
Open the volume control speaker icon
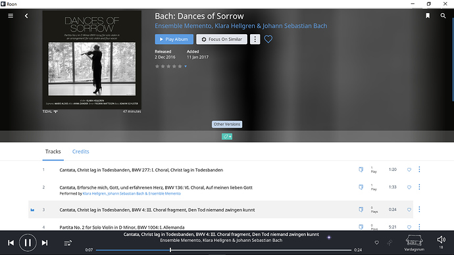point(441,239)
